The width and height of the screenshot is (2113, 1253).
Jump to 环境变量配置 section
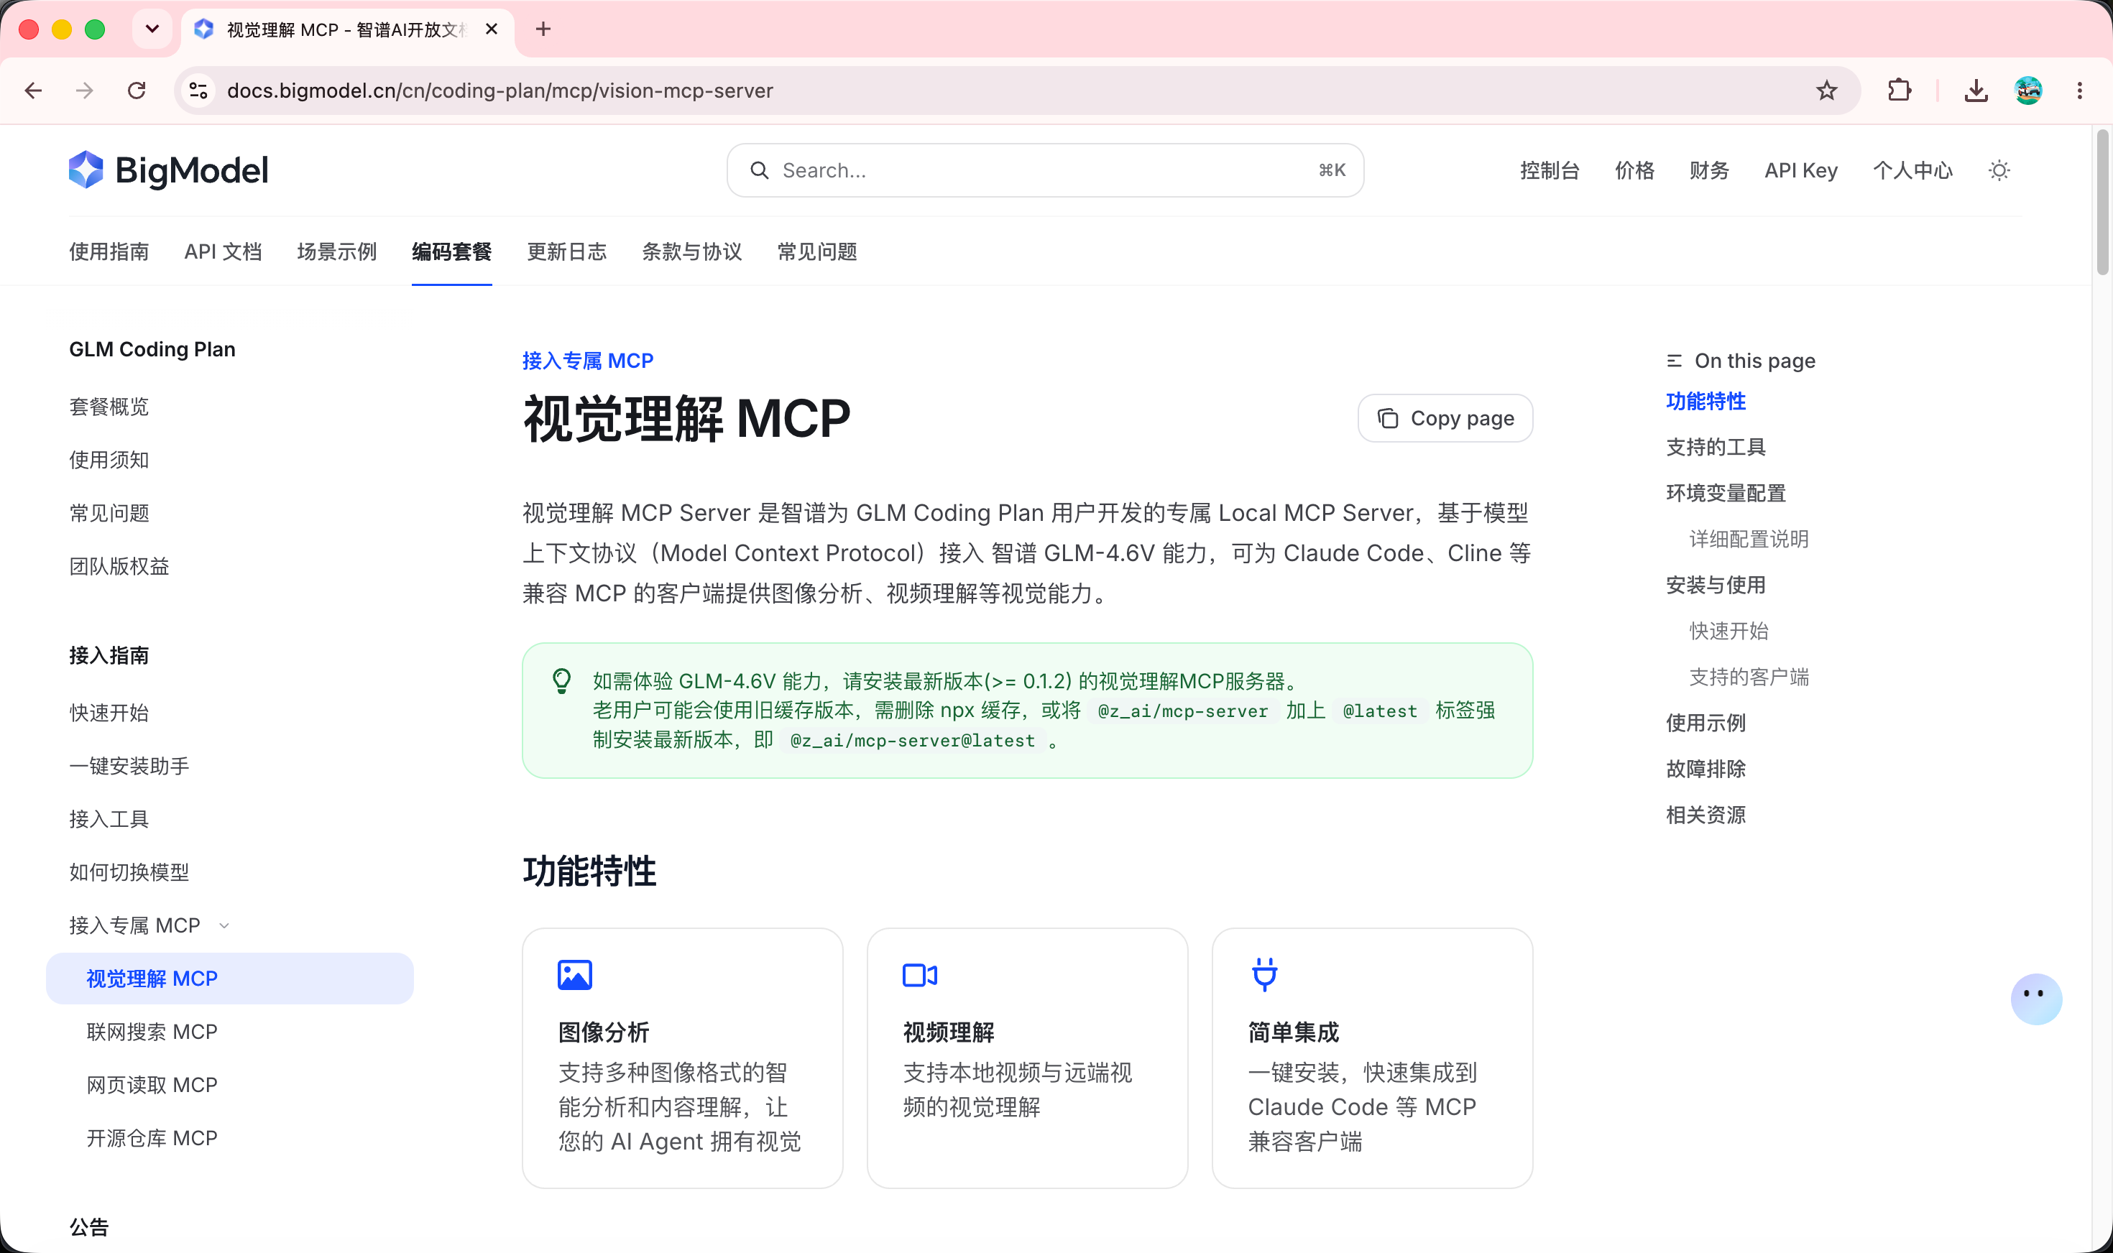tap(1726, 494)
